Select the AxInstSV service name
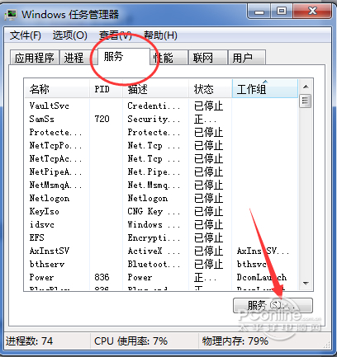 (50, 251)
